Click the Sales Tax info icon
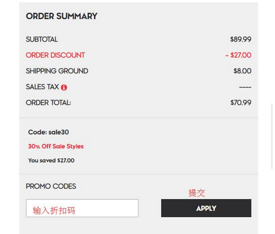275x234 pixels. (x=64, y=87)
